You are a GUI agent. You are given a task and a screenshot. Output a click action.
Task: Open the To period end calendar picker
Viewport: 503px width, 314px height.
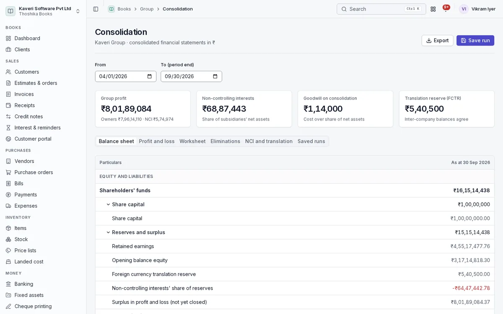(x=215, y=76)
